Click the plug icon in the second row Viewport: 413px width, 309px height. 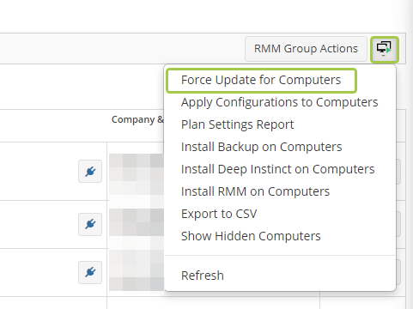click(90, 224)
